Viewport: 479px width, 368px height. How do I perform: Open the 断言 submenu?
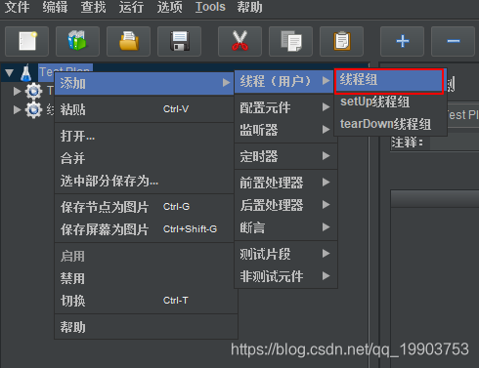285,227
